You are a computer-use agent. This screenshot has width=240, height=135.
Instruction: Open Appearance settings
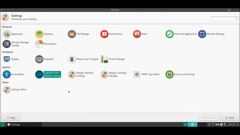pos(13,34)
